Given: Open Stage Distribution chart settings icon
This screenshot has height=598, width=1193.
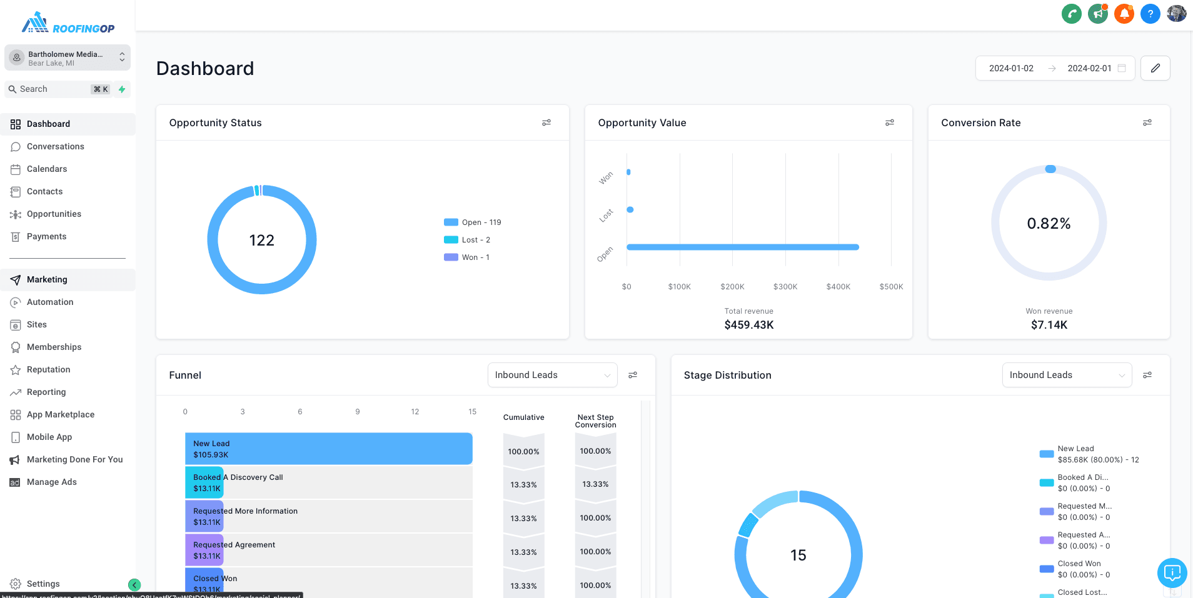Looking at the screenshot, I should [1147, 375].
